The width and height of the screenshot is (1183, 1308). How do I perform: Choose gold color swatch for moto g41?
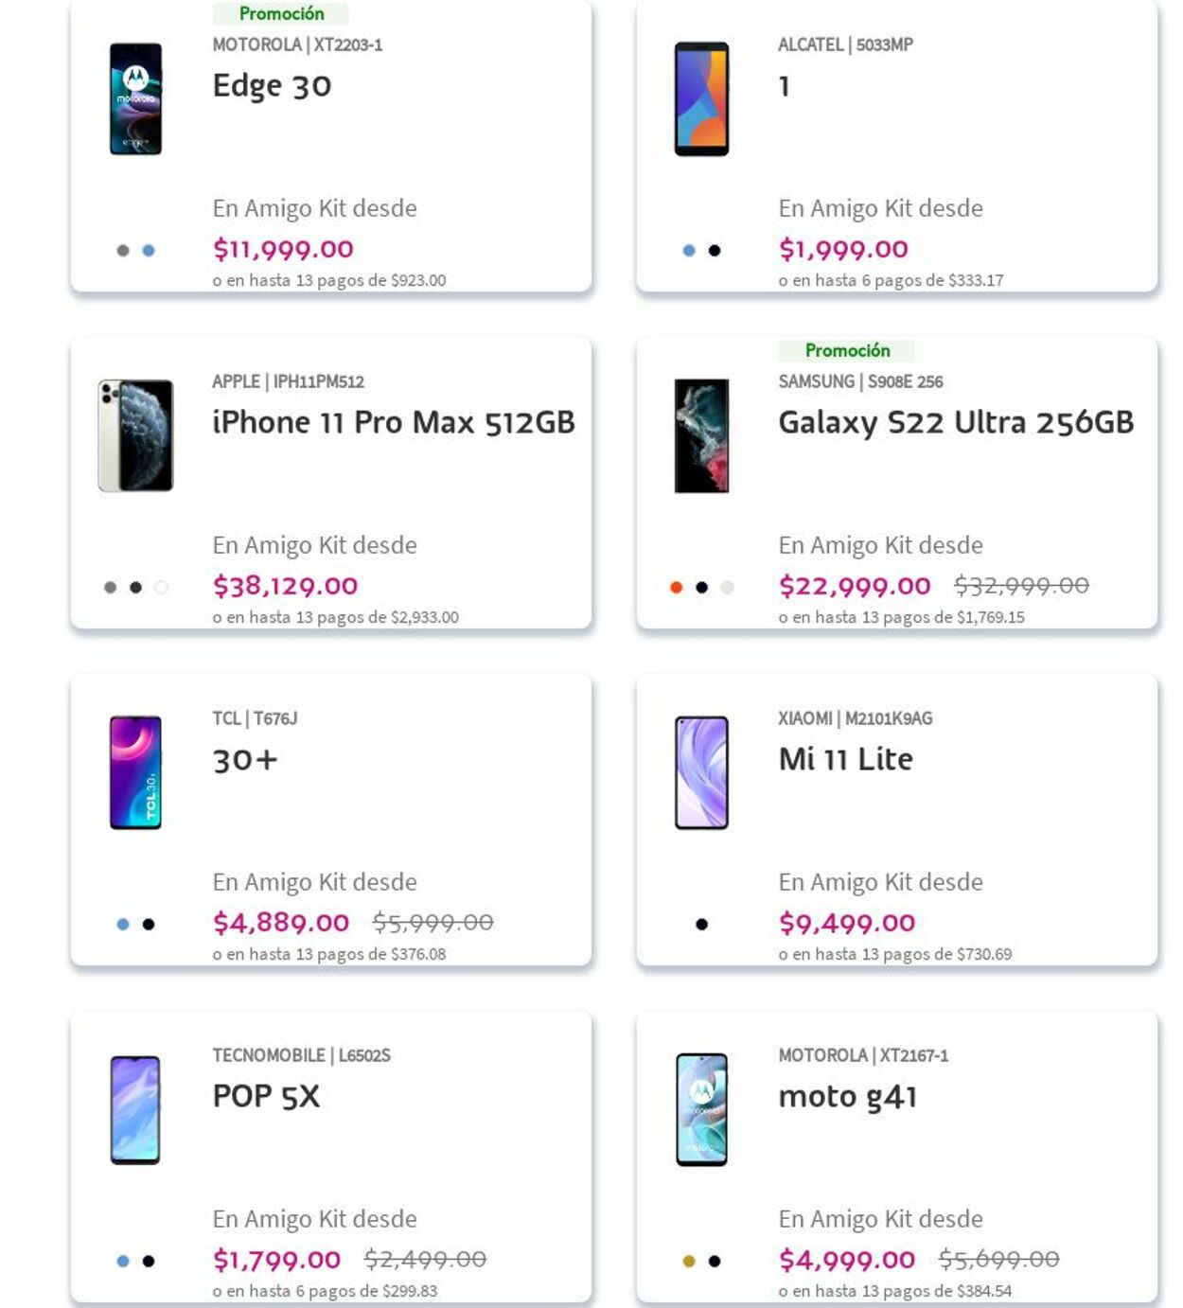click(x=689, y=1262)
